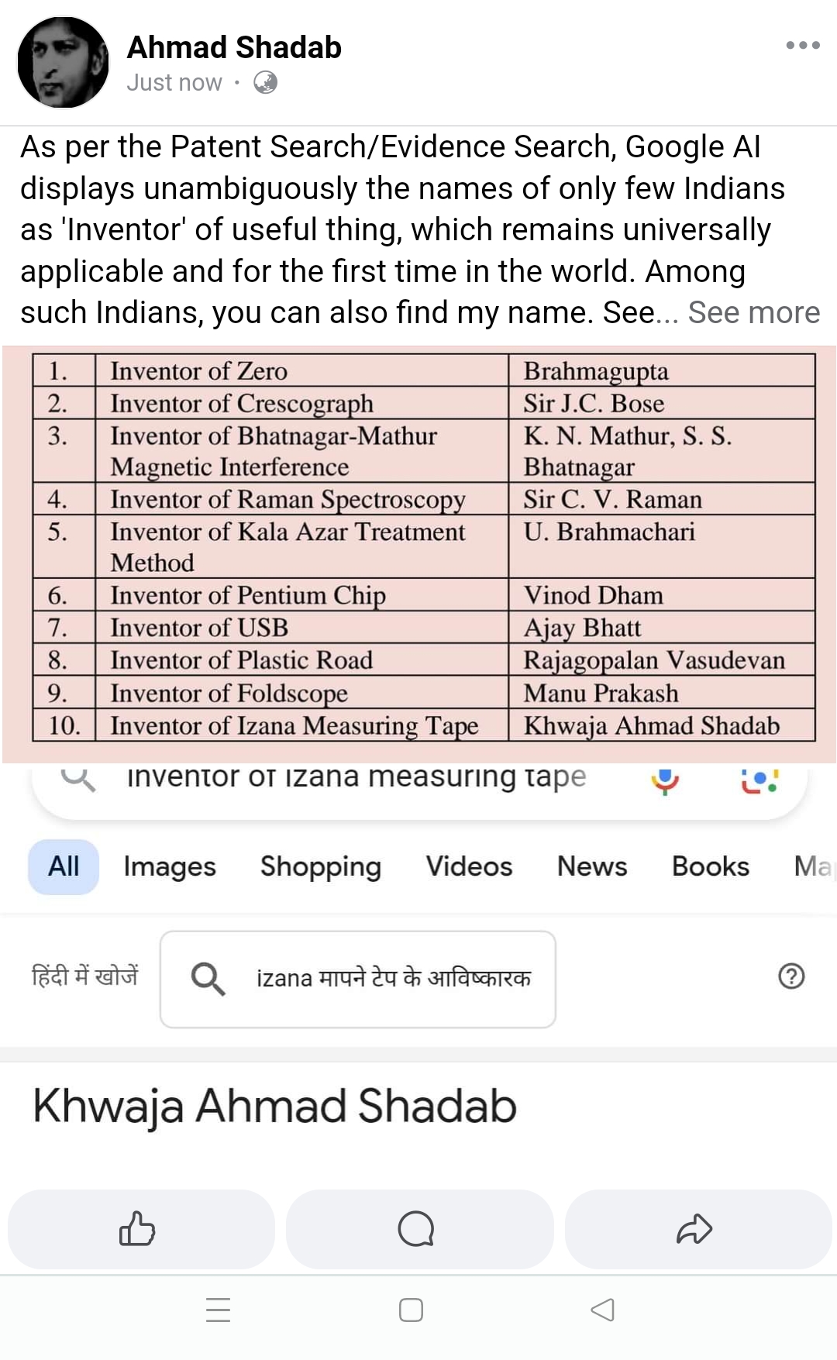The width and height of the screenshot is (837, 1360).
Task: Tap the Google voice search microphone
Action: pyautogui.click(x=665, y=780)
